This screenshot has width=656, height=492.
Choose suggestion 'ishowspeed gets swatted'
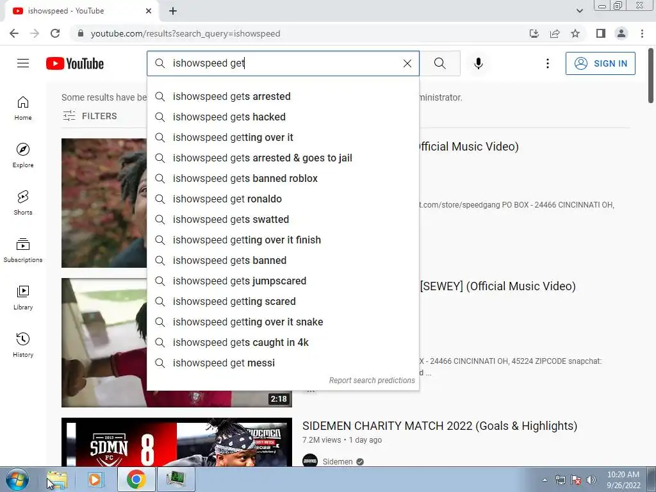coord(283,220)
